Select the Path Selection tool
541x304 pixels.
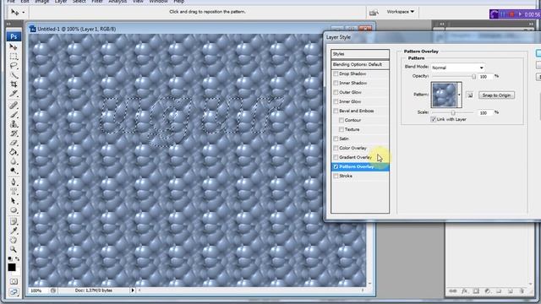click(x=14, y=201)
